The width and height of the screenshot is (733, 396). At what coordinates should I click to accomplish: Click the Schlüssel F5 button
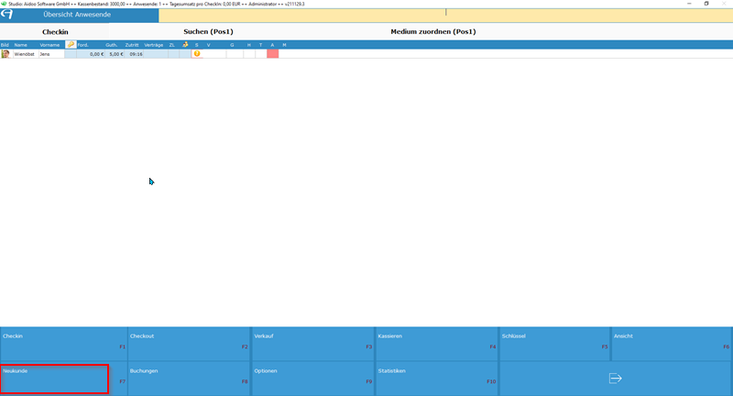554,344
